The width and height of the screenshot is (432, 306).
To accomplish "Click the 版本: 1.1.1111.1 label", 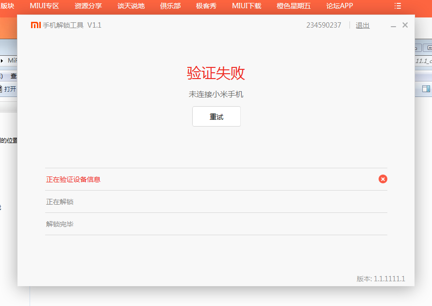I will pyautogui.click(x=381, y=279).
